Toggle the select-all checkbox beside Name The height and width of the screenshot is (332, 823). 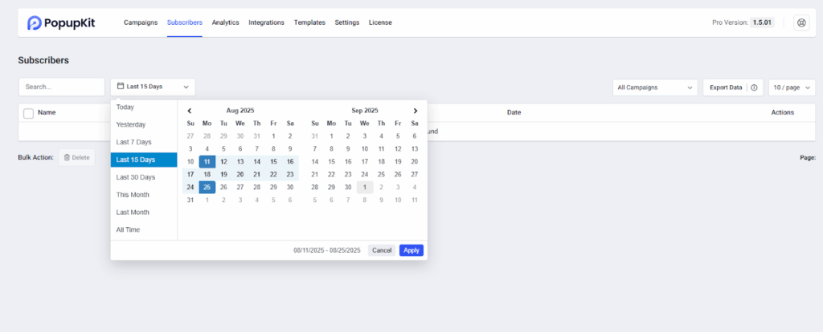[x=28, y=113]
